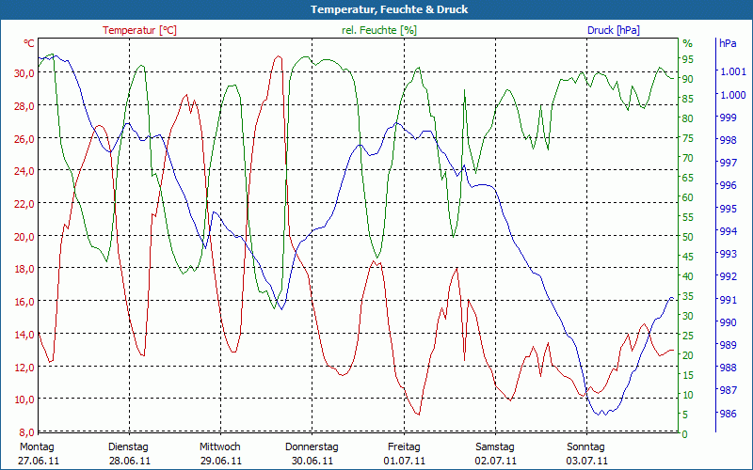
Task: Click the '0' humidity axis value
Action: pyautogui.click(x=685, y=434)
